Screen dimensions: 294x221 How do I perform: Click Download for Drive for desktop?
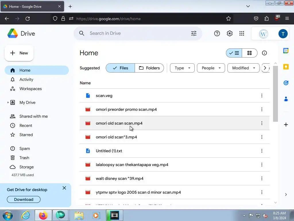(x=24, y=199)
